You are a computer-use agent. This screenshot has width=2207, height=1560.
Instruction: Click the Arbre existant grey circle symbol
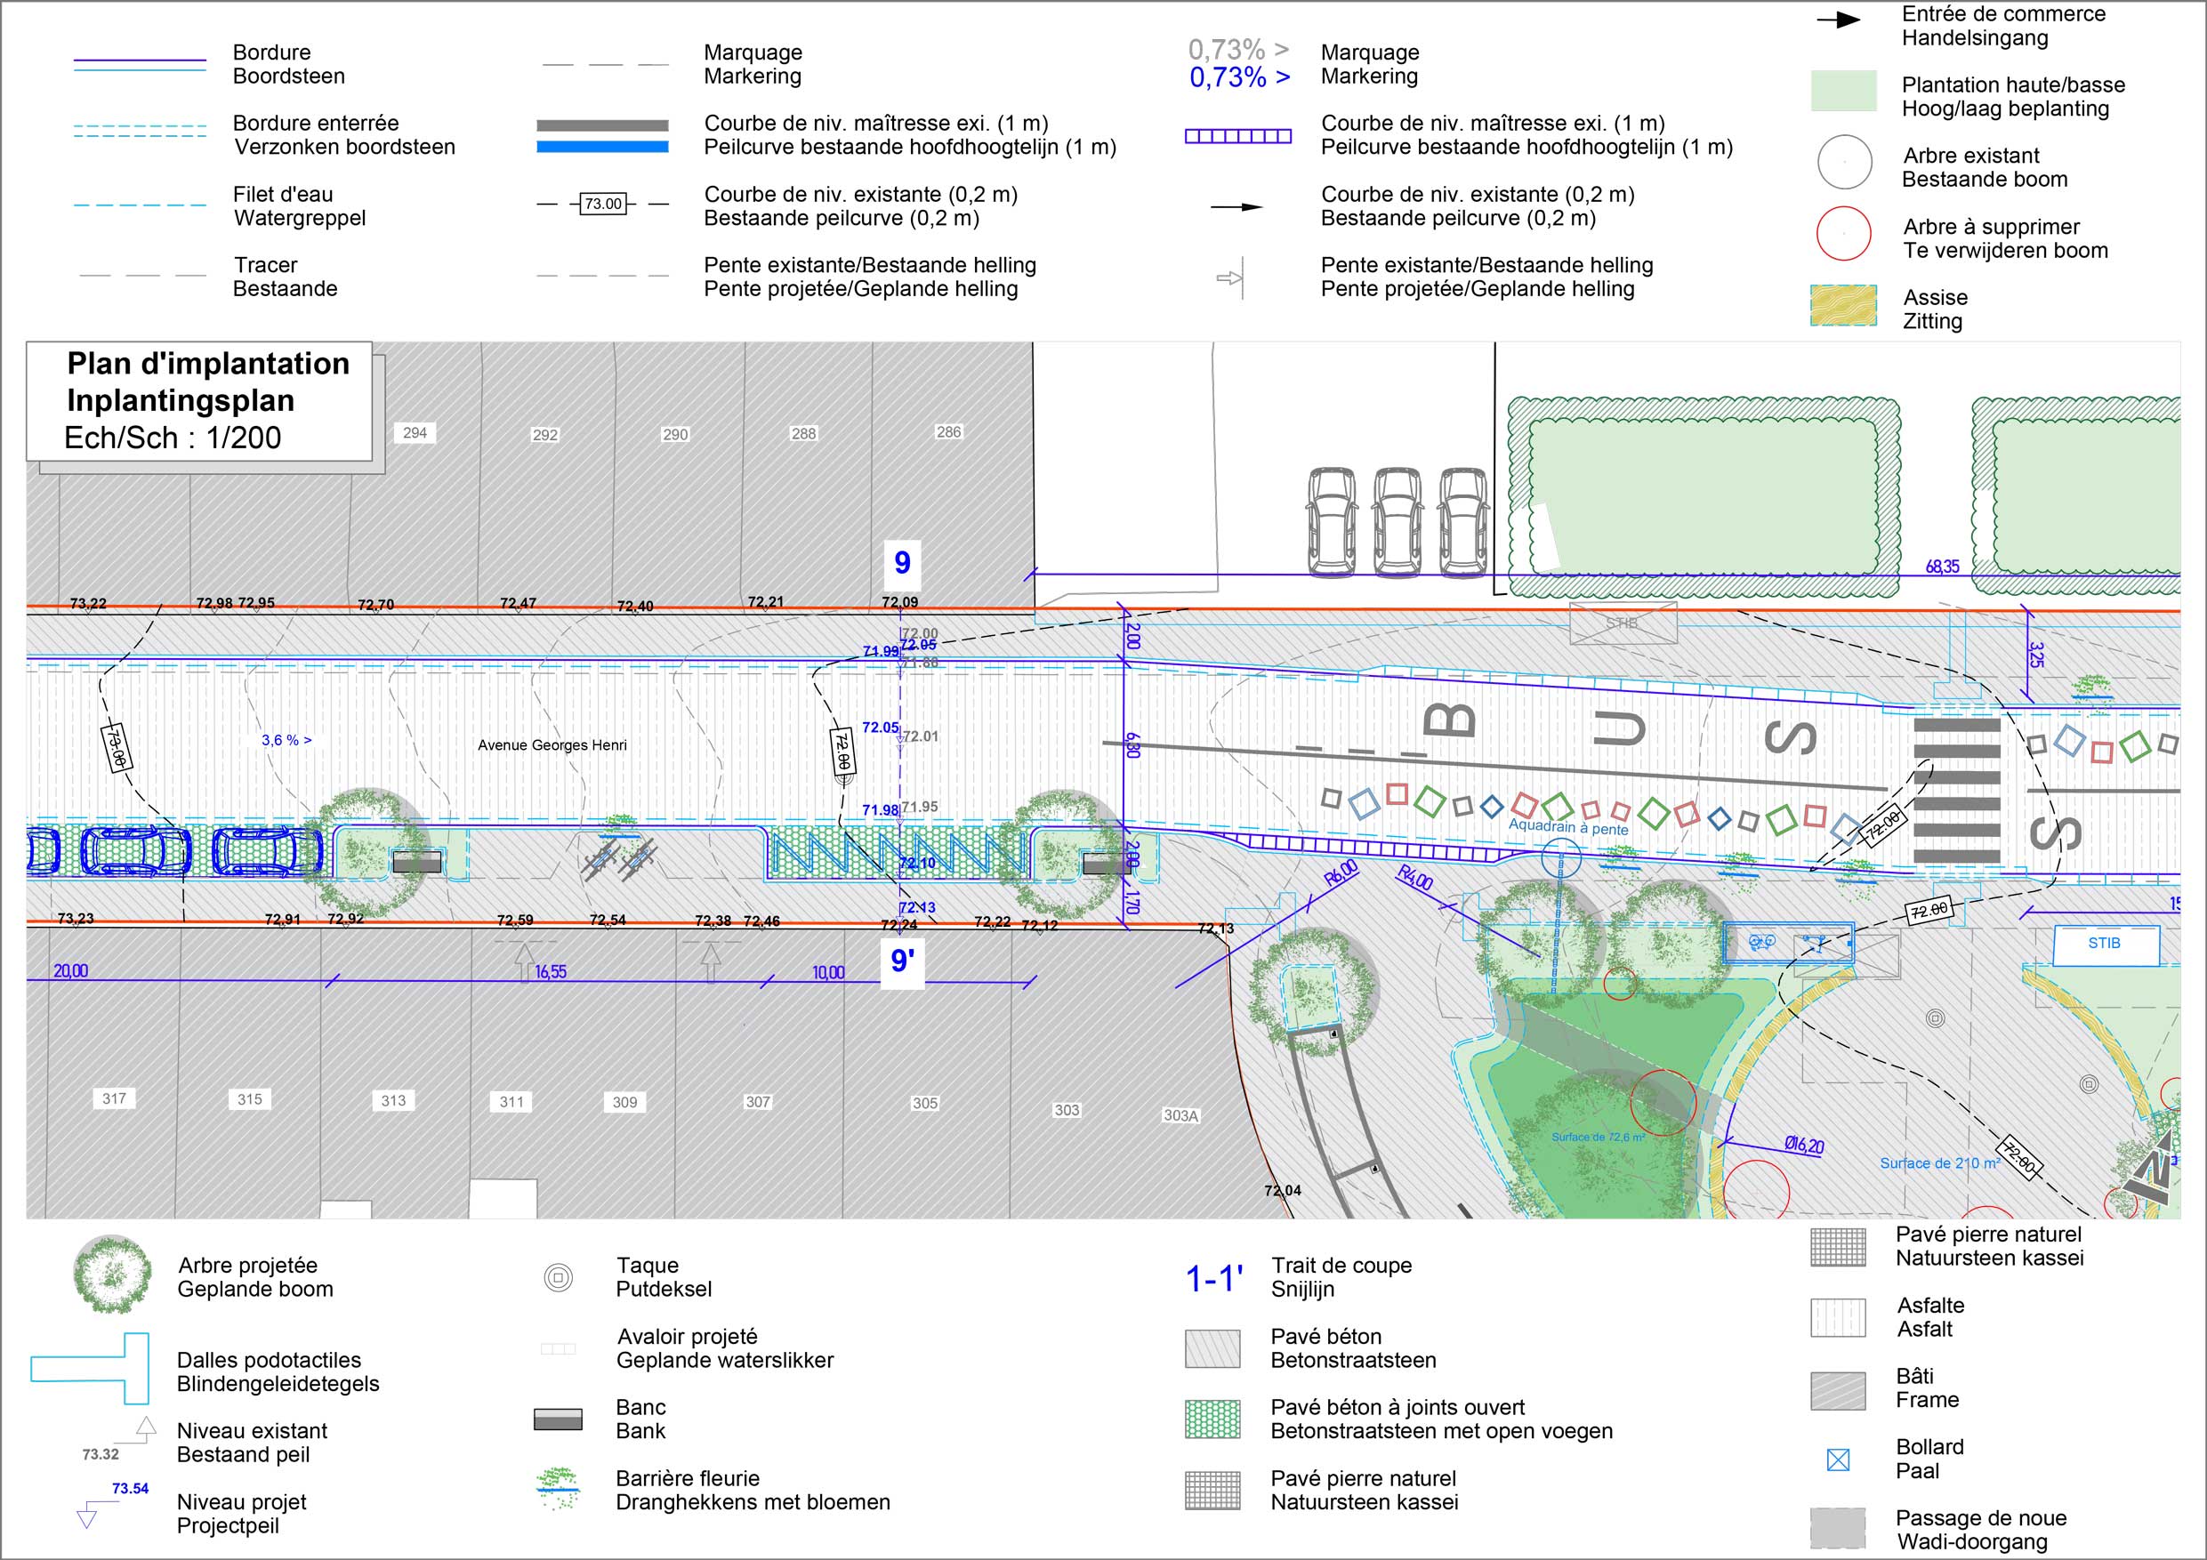1844,163
